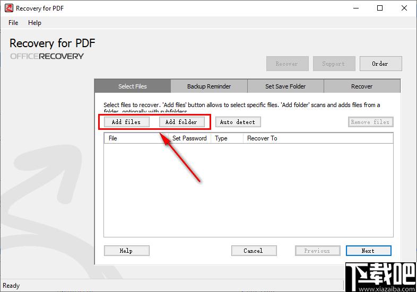Click the Next button

(x=368, y=251)
